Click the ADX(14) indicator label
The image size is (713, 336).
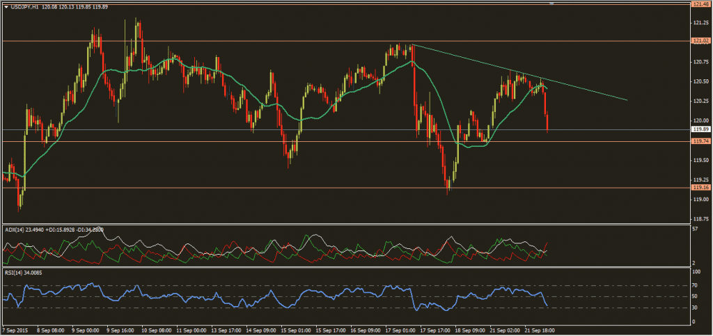click(x=13, y=230)
